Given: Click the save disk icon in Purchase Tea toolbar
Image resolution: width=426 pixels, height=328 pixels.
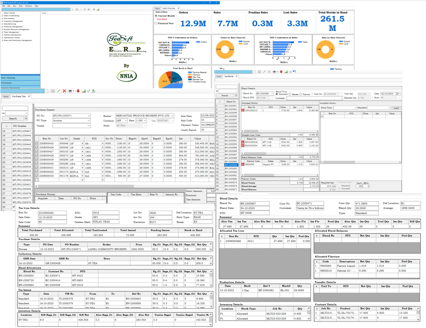Looking at the screenshot, I should click(x=53, y=91).
